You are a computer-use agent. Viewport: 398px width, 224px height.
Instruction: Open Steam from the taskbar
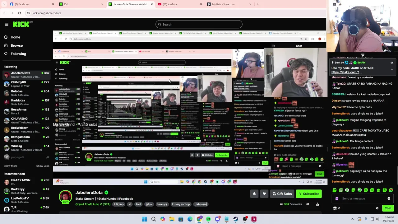point(236,219)
